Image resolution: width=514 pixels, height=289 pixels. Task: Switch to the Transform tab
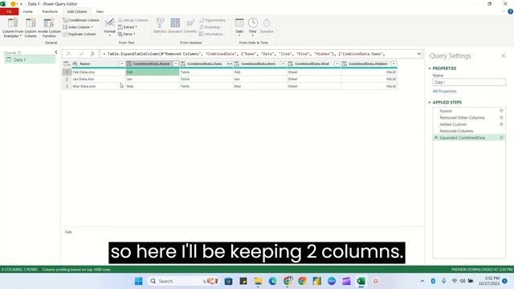coord(50,11)
